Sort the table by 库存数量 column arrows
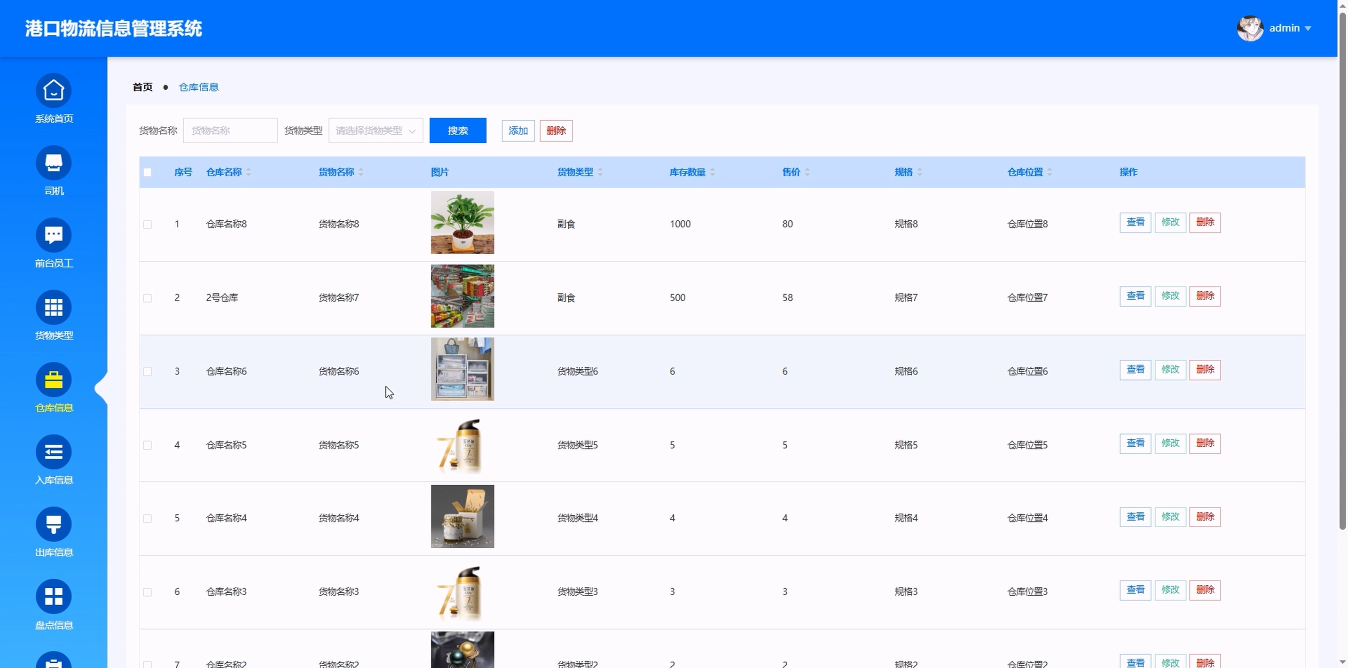This screenshot has width=1348, height=668. (712, 172)
